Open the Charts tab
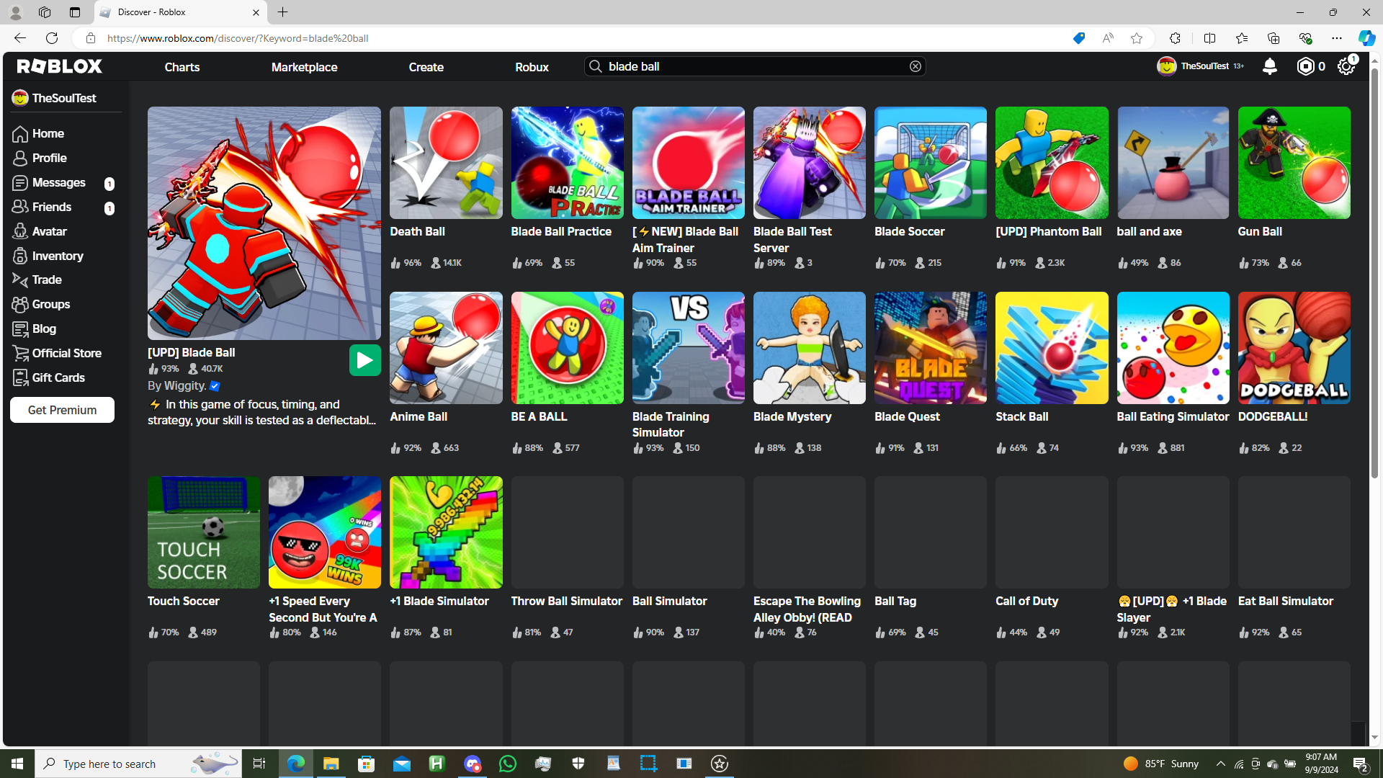The image size is (1383, 778). pos(182,67)
